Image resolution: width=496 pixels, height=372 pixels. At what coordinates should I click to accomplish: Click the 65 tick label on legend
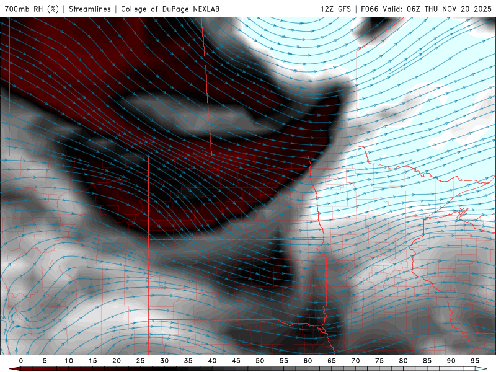point(332,361)
